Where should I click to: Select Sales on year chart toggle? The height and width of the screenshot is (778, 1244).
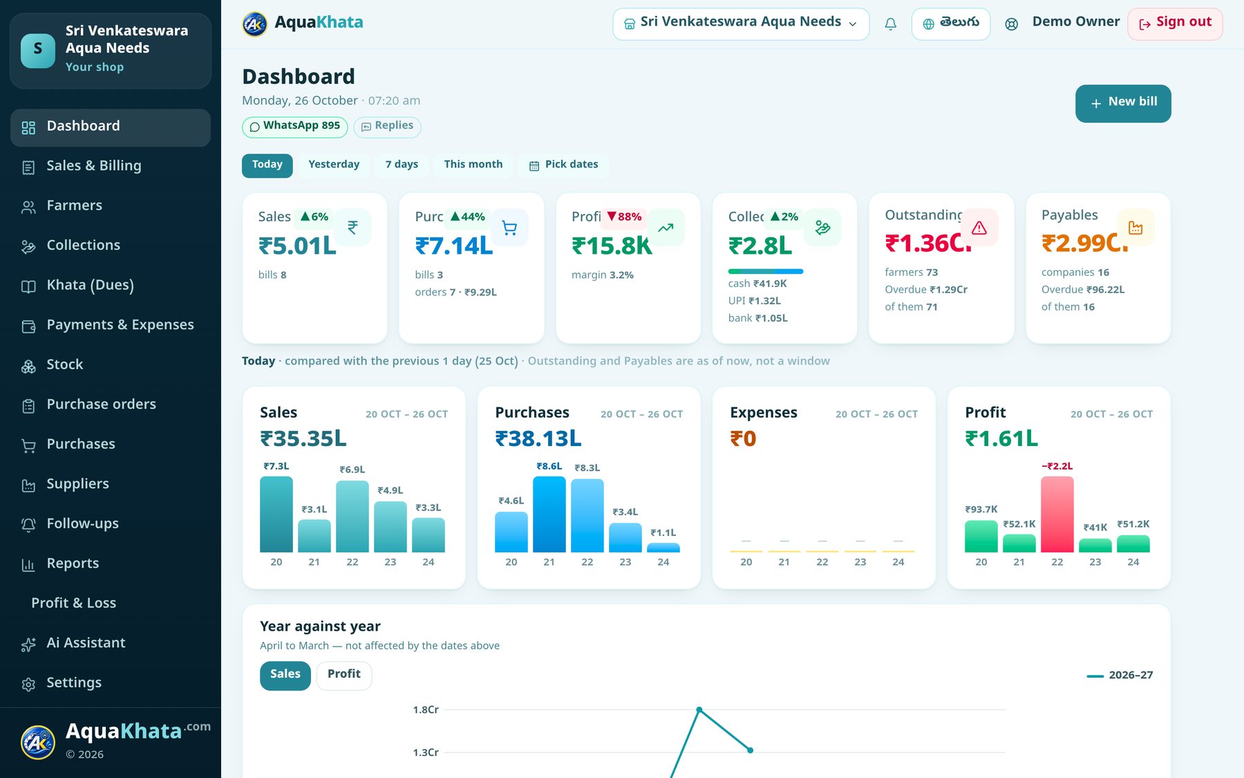click(285, 675)
